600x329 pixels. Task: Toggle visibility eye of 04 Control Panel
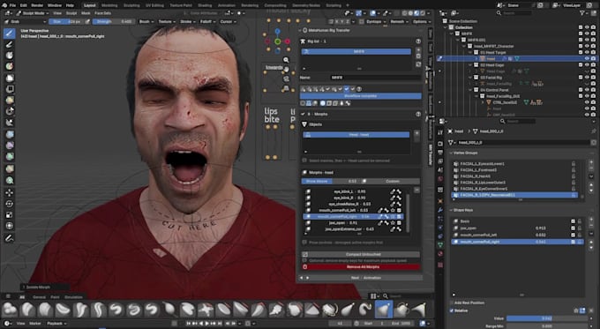pos(587,90)
